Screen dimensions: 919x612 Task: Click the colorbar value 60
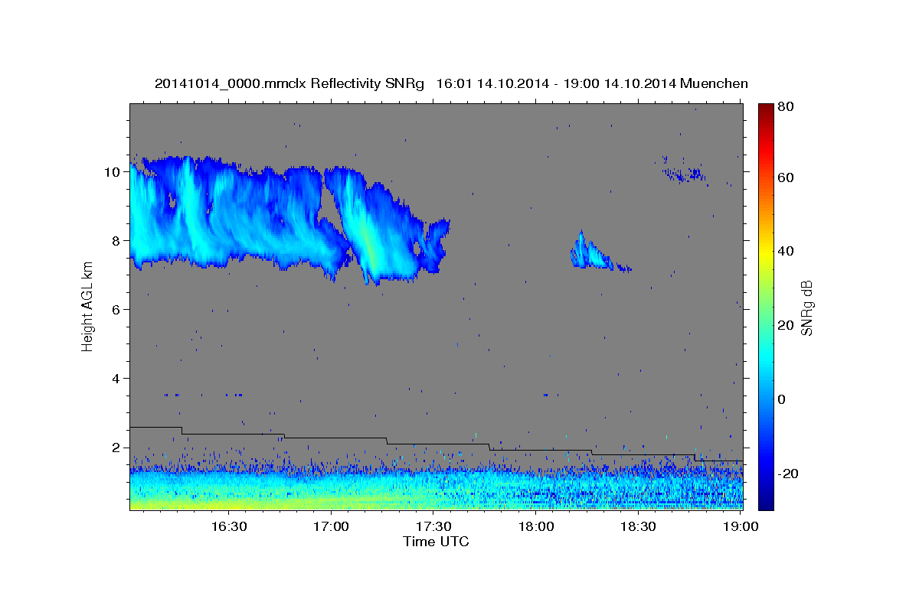tap(785, 177)
